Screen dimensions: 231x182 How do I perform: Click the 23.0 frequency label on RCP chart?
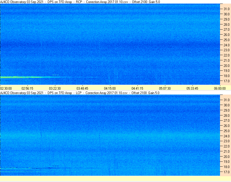pos(227,50)
